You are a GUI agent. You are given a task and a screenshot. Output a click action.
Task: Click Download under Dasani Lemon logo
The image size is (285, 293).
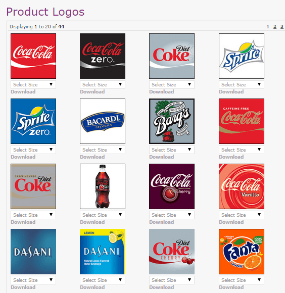point(92,287)
